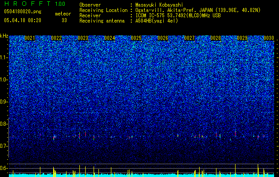Click the 0.6 frequency axis label
The image size is (279, 177).
(4, 168)
